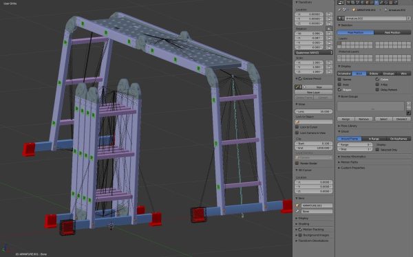Click the pin icon in properties breadcrumb
The image size is (413, 257).
pos(339,10)
